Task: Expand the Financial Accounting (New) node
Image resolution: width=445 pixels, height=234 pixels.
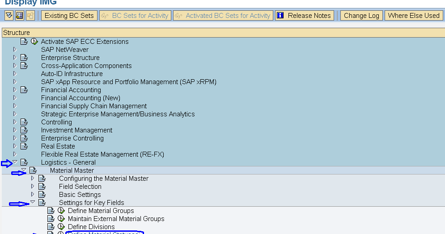Action: click(x=15, y=98)
